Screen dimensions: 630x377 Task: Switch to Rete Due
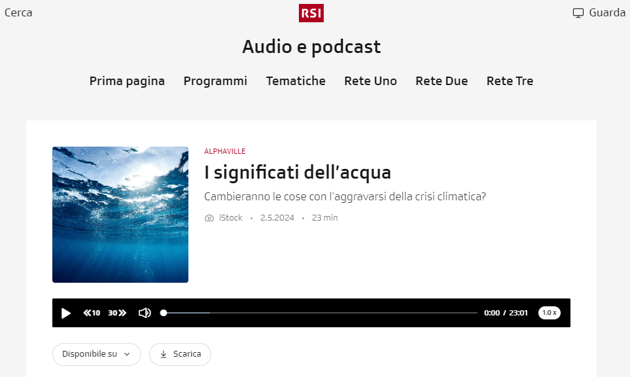pyautogui.click(x=442, y=81)
